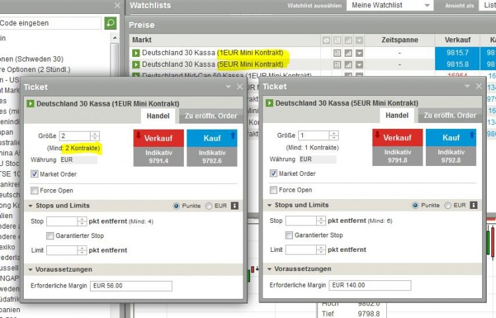Click the Erforderliche Margin field showing EUR 140.00

pos(370,285)
